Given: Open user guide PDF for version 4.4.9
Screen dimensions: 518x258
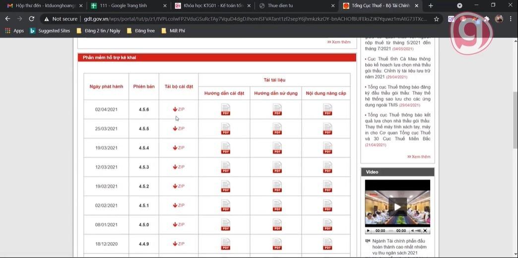Looking at the screenshot, I should coord(277,244).
